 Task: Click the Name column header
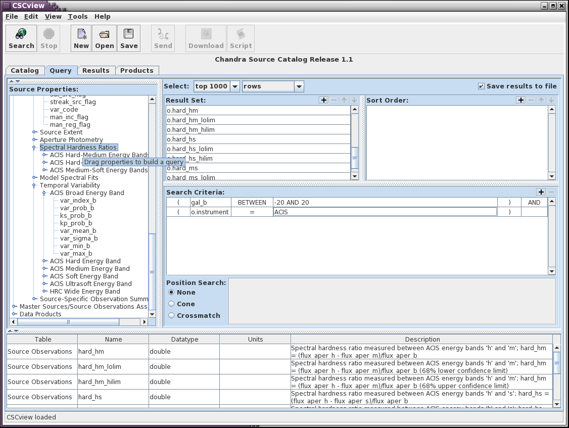[x=114, y=340]
